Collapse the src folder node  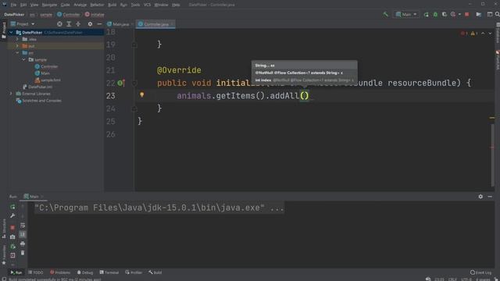click(x=17, y=53)
